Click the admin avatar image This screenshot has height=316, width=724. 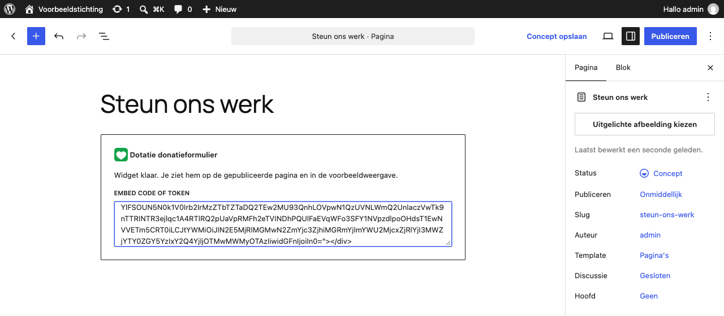click(713, 9)
